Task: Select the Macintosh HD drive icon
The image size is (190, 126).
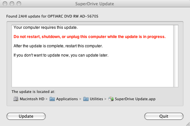Action: click(x=16, y=99)
